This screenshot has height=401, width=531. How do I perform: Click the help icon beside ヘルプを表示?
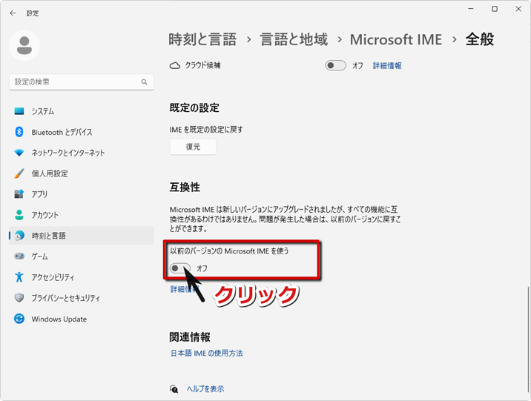(174, 389)
